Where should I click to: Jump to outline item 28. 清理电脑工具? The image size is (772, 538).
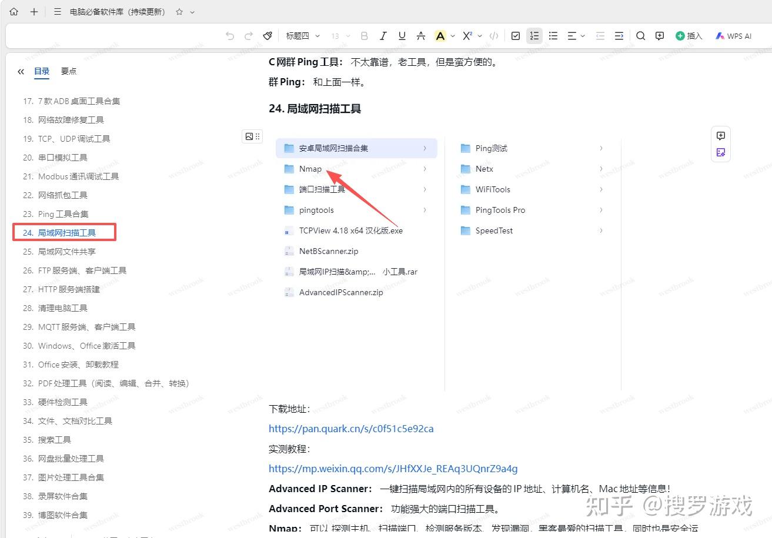pyautogui.click(x=55, y=308)
